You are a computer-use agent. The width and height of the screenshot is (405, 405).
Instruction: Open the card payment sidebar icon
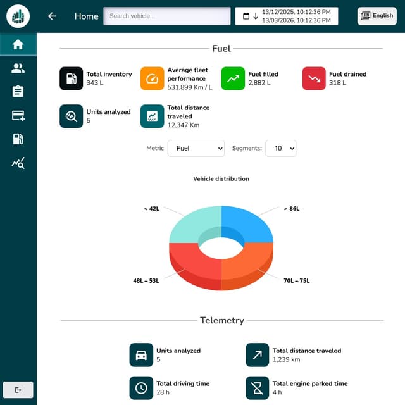click(18, 115)
